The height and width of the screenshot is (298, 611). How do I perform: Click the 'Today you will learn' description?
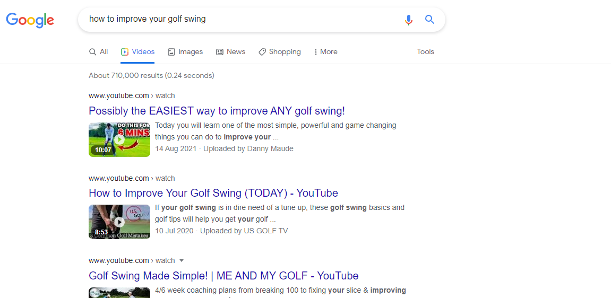pos(276,131)
